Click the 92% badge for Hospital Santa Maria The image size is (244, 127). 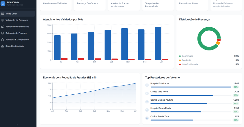tap(236, 112)
